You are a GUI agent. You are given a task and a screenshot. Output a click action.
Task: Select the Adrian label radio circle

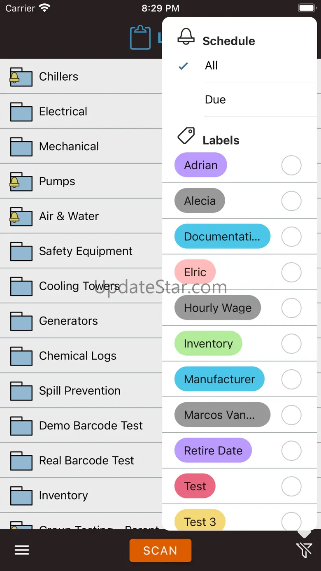coord(291,165)
